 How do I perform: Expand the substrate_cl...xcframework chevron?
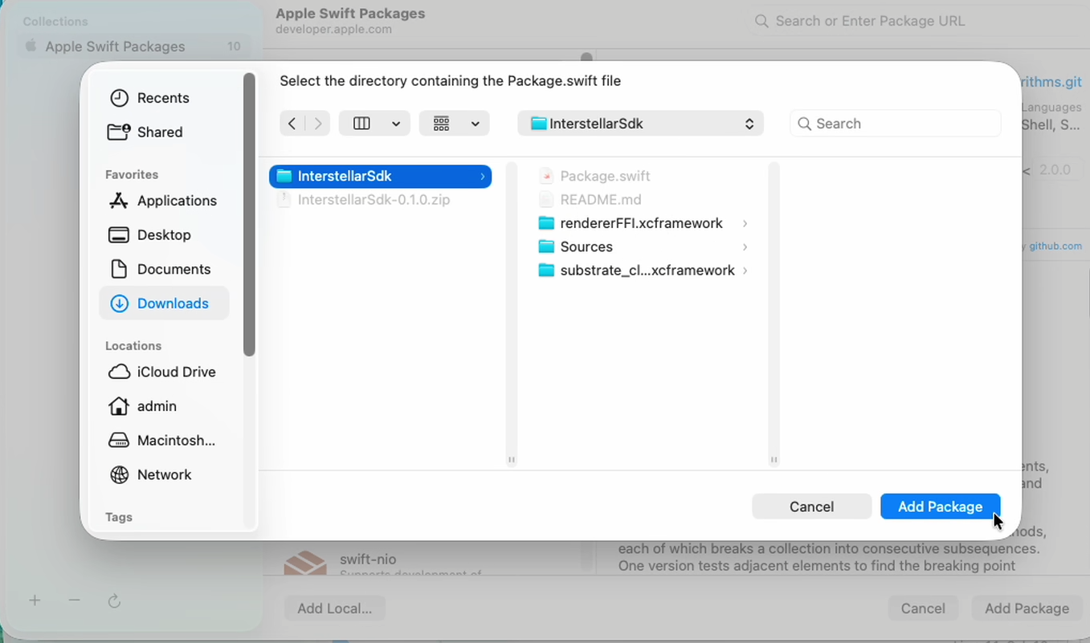[x=745, y=271]
